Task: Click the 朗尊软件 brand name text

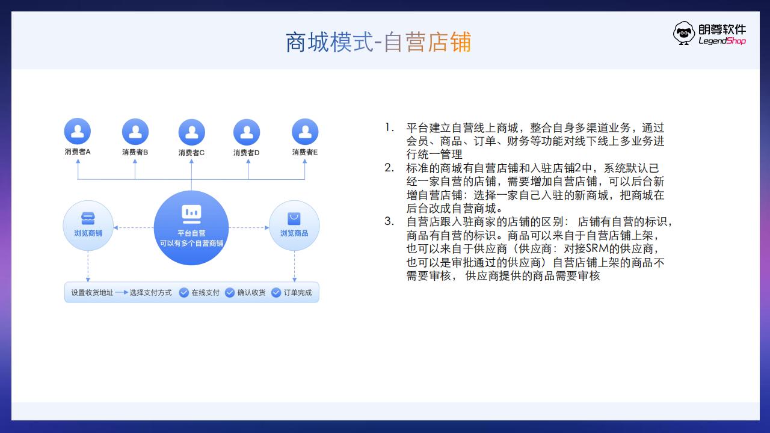Action: tap(722, 29)
